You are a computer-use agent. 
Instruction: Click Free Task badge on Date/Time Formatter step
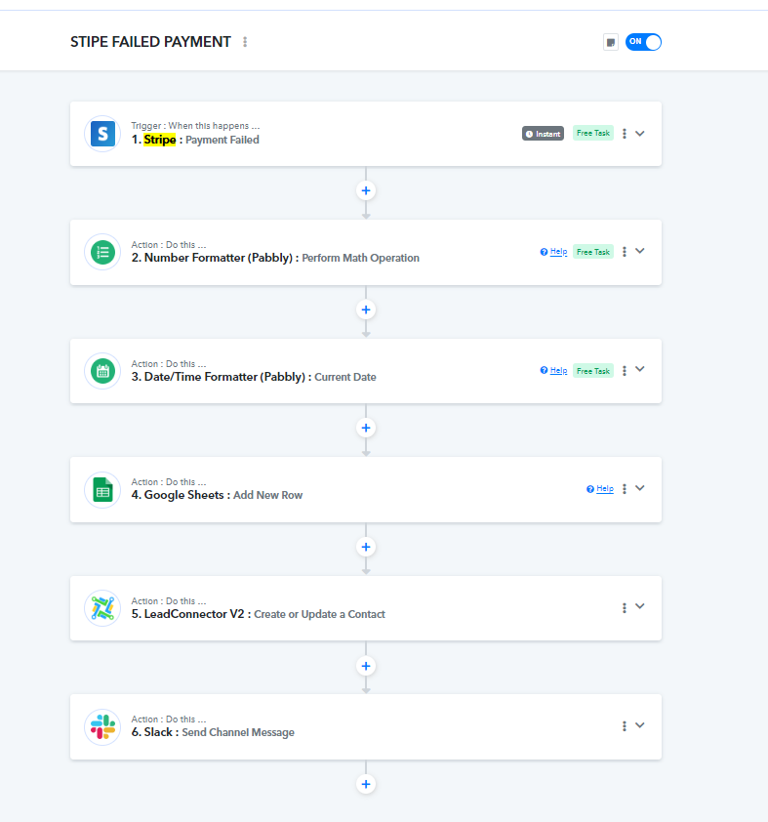[593, 371]
